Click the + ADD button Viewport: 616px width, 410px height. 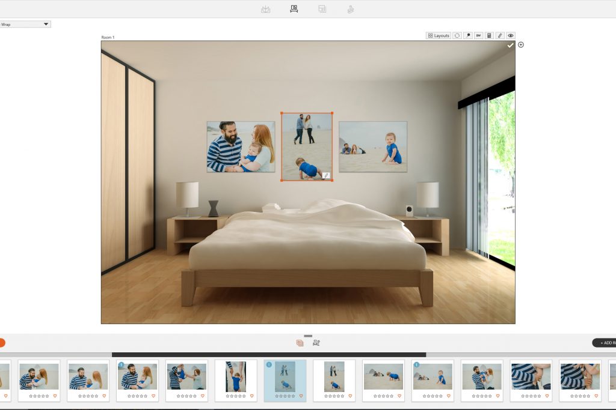pos(604,343)
